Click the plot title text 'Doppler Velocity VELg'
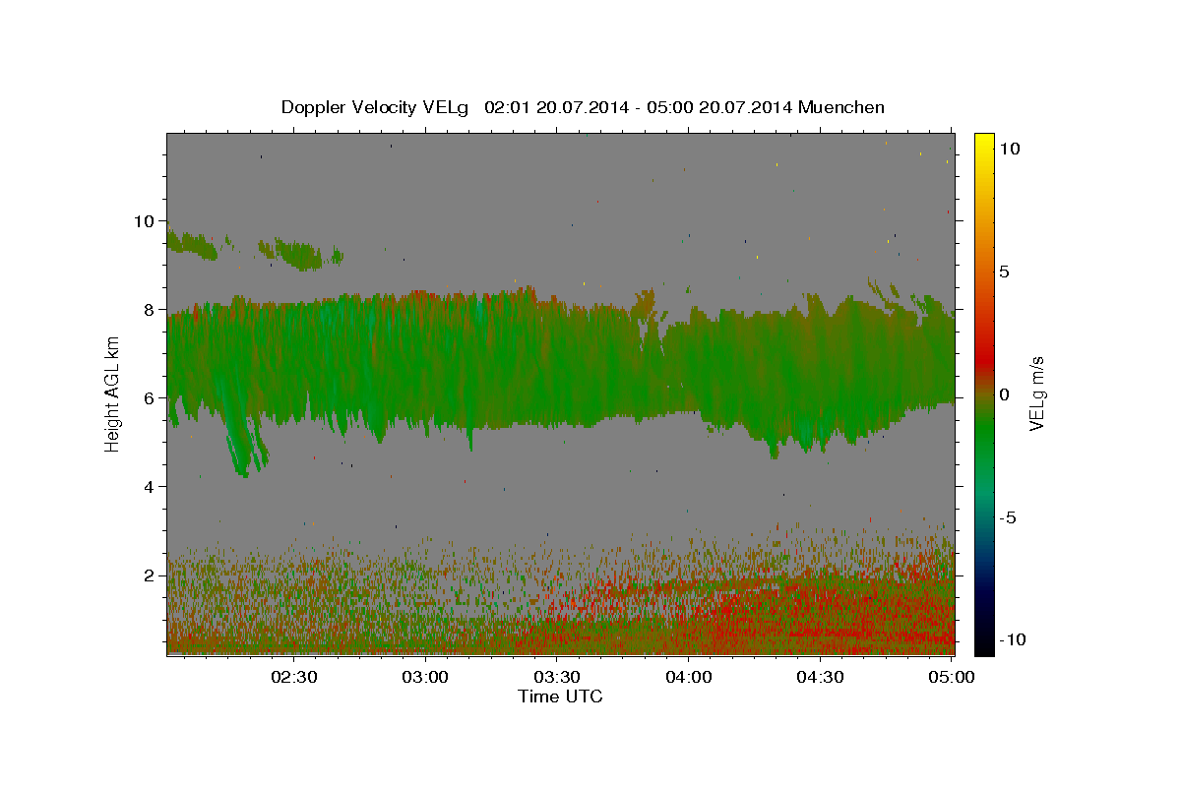This screenshot has width=1181, height=787. (376, 107)
